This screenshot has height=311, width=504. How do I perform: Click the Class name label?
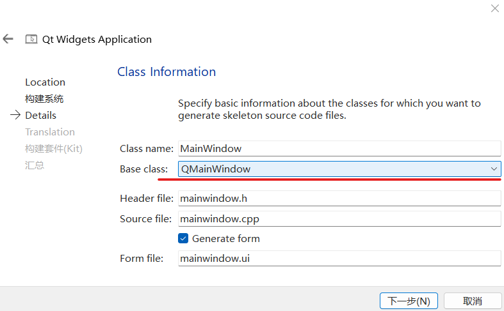pyautogui.click(x=147, y=148)
